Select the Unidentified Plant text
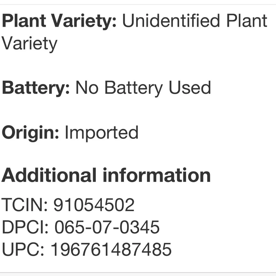Screen dimensions: 276x276 [195, 21]
